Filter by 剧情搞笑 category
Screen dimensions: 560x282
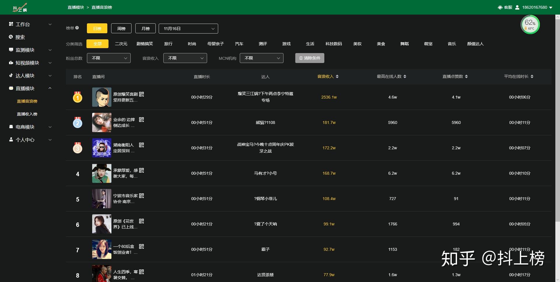point(145,44)
